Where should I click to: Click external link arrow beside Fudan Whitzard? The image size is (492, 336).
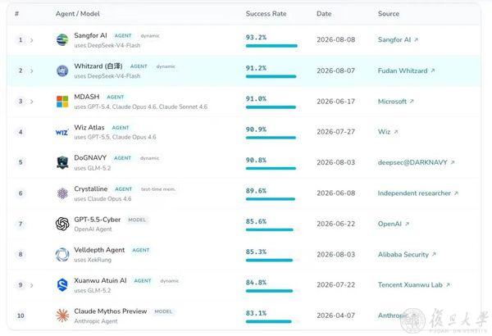[x=433, y=70]
